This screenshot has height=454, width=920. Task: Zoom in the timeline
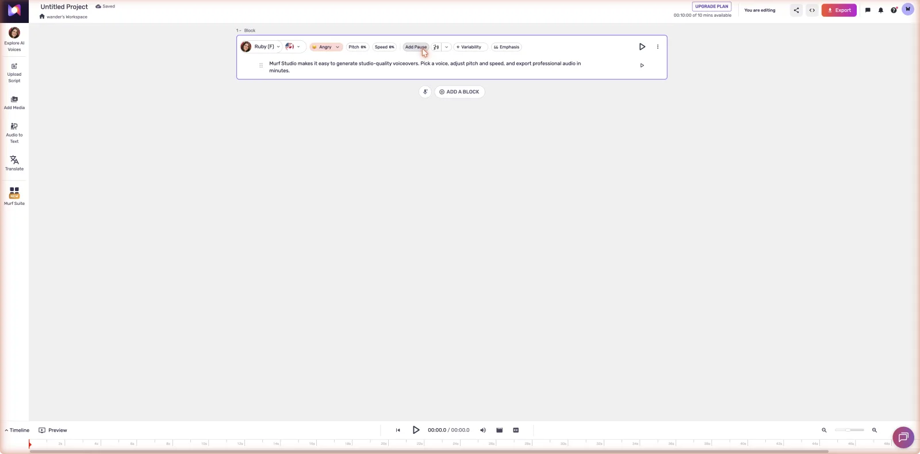coord(875,430)
